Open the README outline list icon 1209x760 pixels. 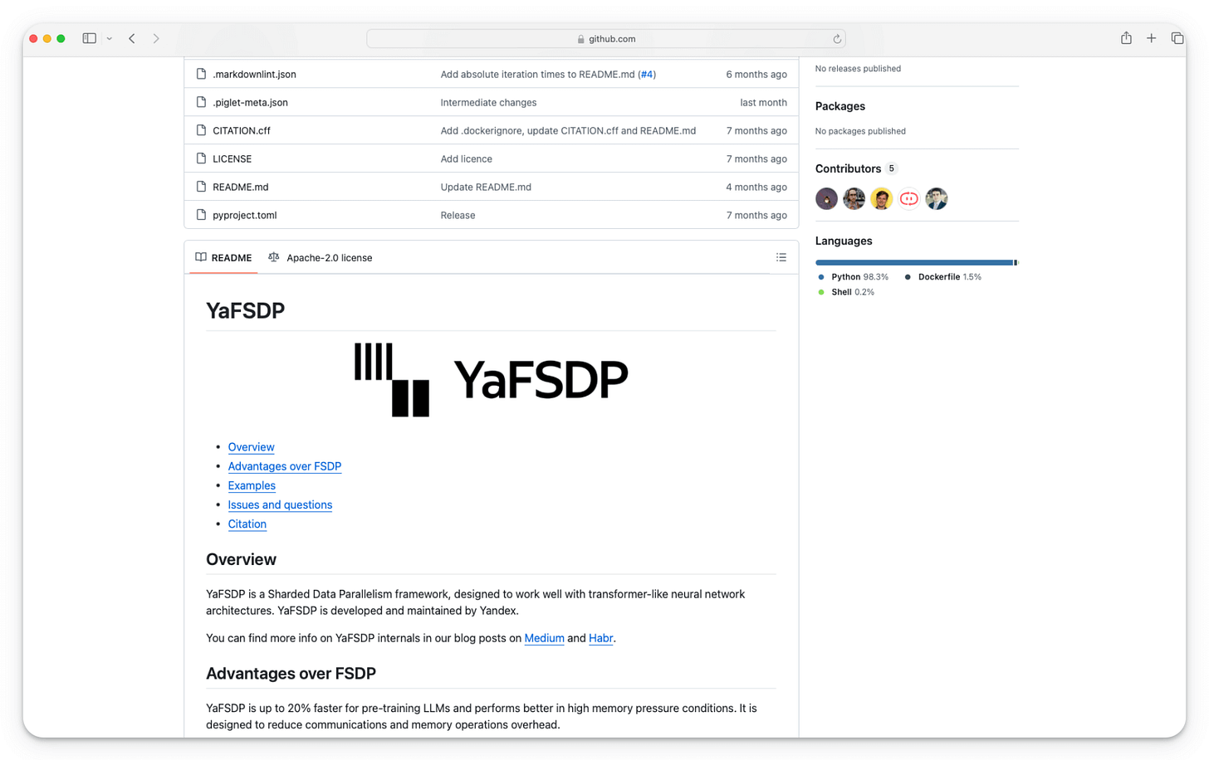pos(781,257)
